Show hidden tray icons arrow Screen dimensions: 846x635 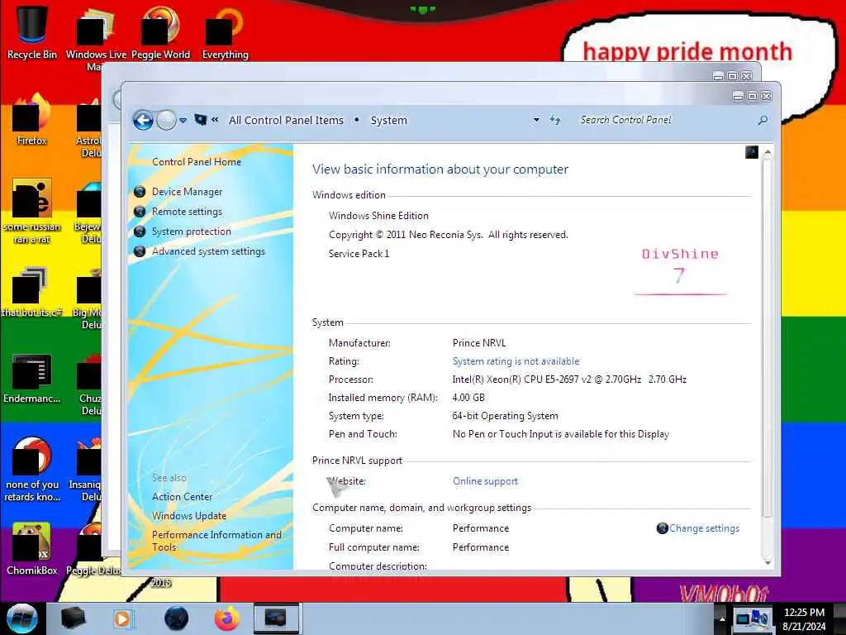(722, 618)
